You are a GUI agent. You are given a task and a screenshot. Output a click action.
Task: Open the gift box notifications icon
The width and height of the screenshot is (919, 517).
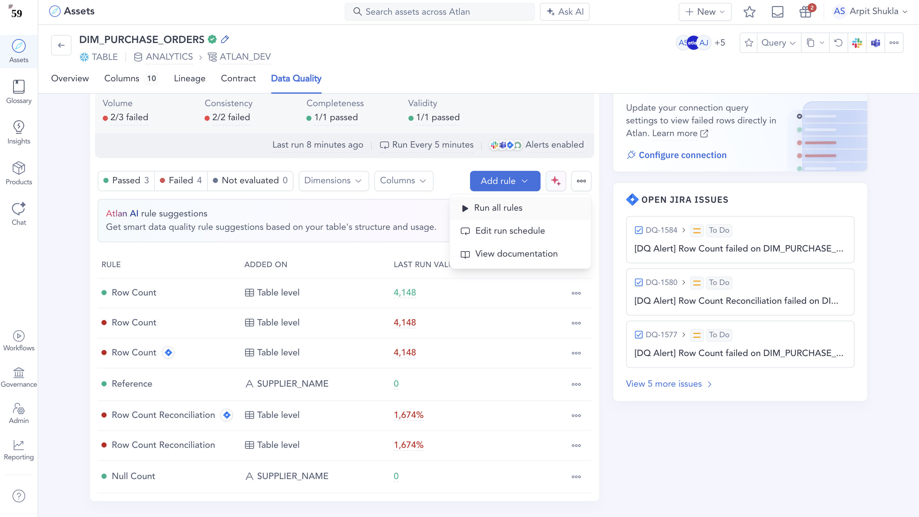(x=805, y=12)
